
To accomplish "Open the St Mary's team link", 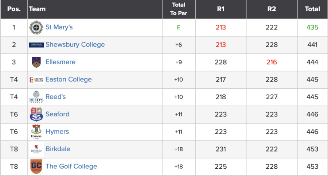I will click(x=59, y=27).
